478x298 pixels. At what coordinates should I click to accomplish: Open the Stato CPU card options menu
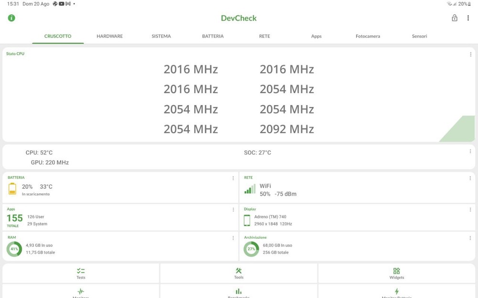470,54
